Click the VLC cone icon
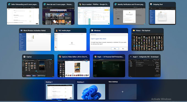 [x=57, y=31]
